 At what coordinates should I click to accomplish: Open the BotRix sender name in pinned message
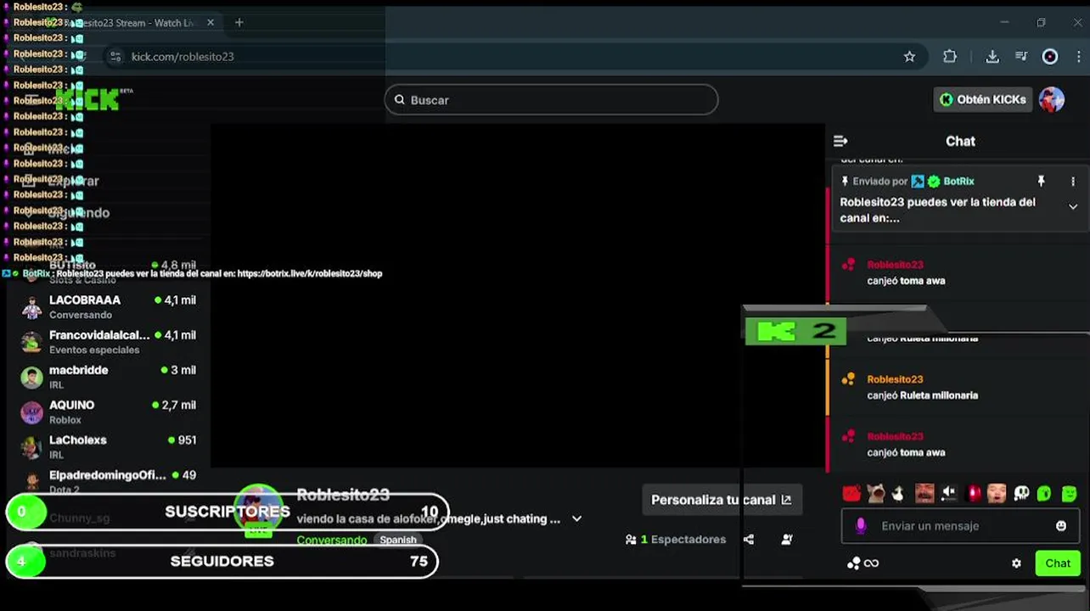coord(958,182)
